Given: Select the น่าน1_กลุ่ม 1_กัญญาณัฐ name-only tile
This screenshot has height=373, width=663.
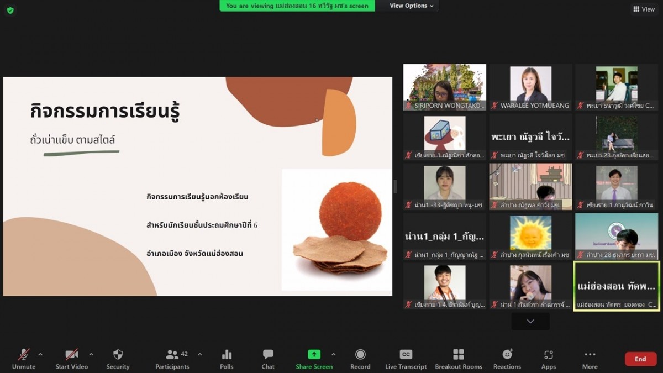Looking at the screenshot, I should pyautogui.click(x=445, y=237).
